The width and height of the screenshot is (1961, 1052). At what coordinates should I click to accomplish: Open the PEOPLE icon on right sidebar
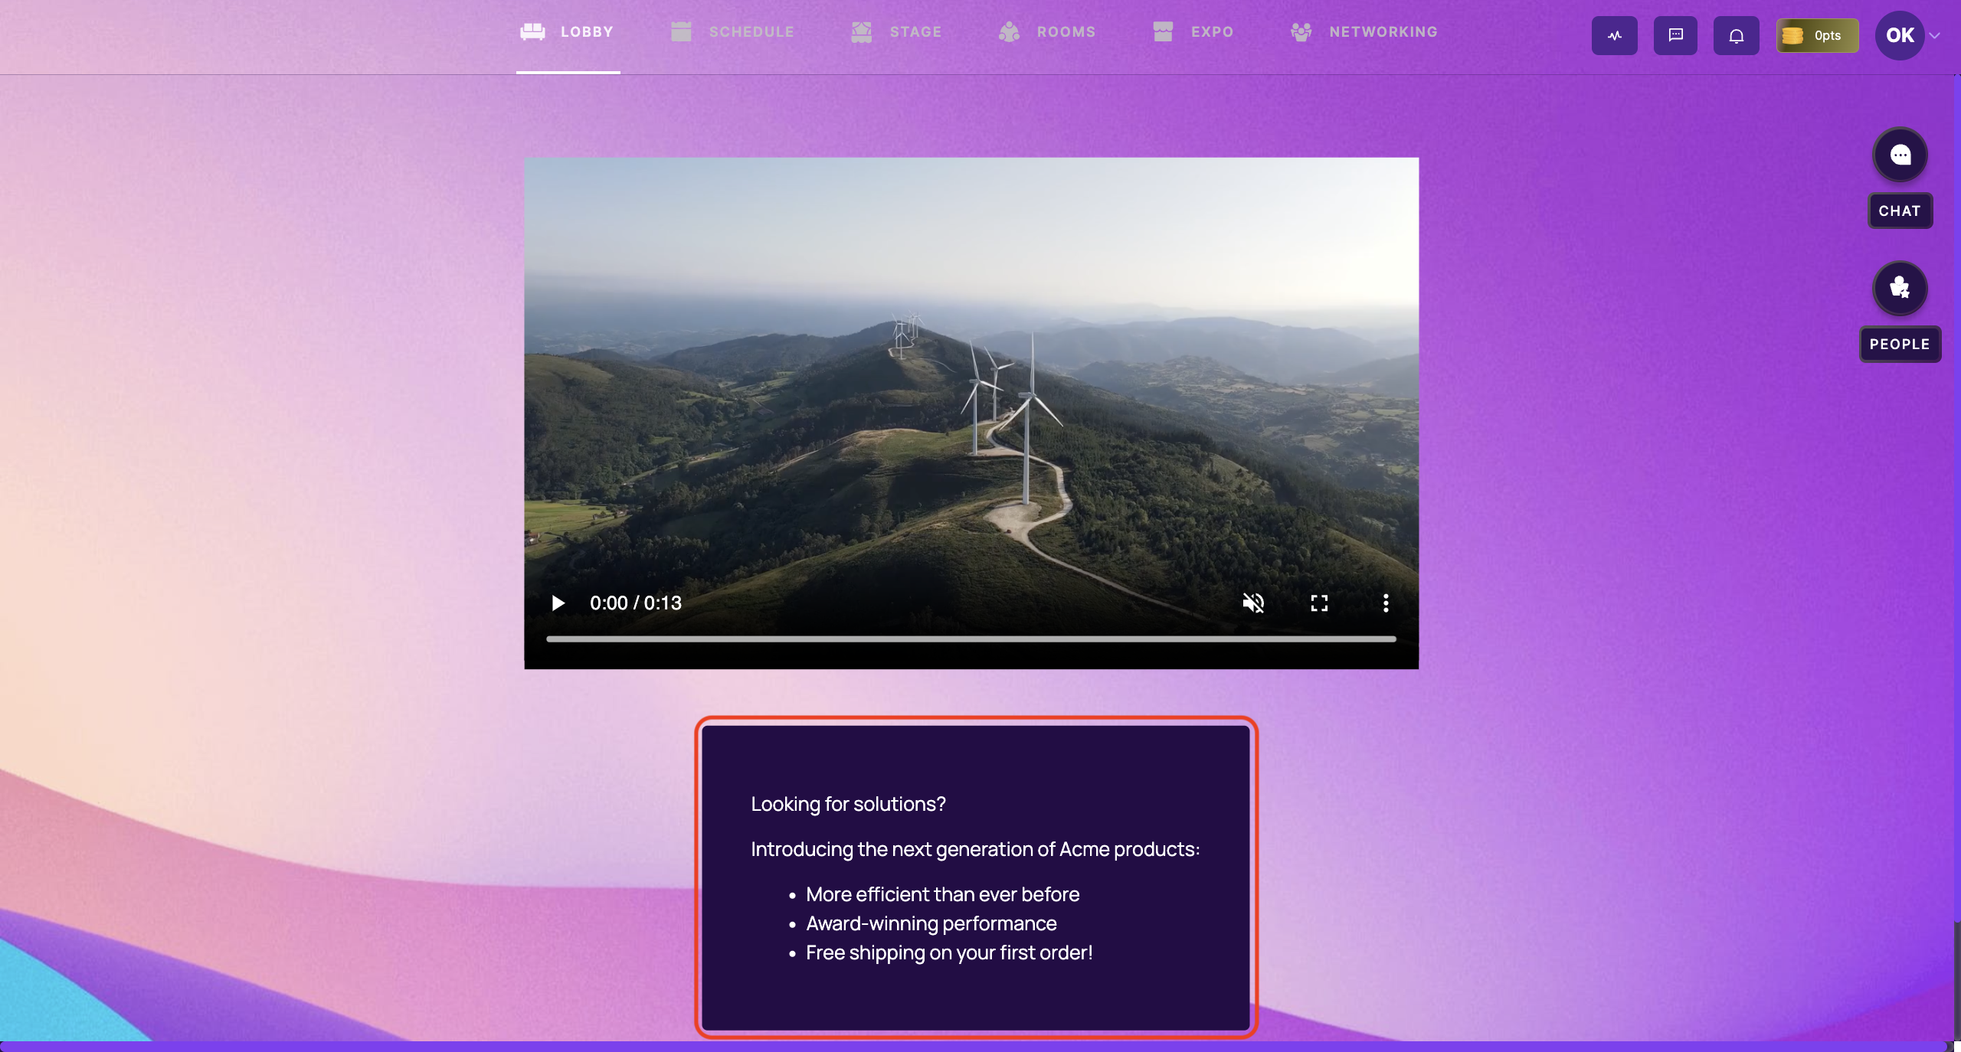[1899, 289]
